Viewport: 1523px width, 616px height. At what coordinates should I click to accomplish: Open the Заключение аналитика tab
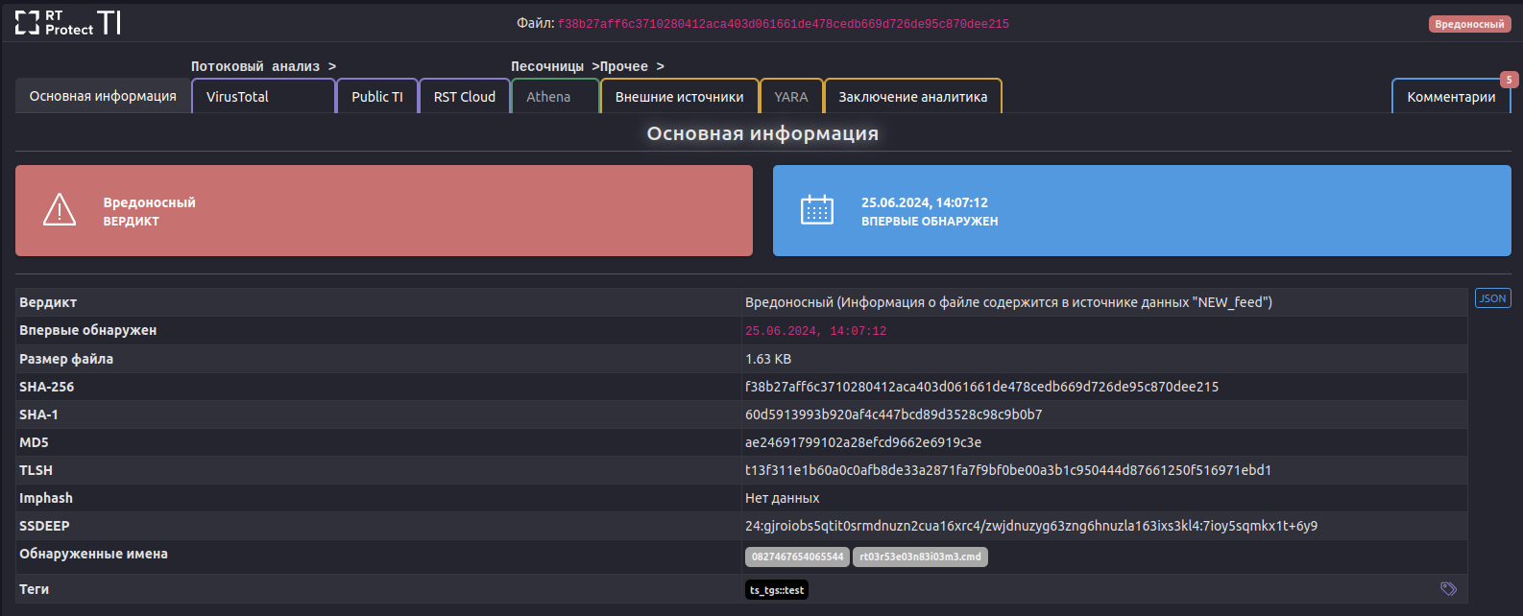[x=912, y=97]
